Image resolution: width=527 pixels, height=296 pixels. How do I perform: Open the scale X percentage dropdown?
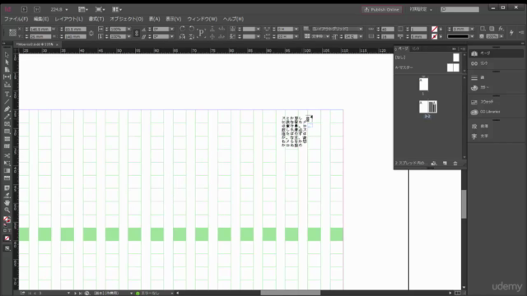[128, 30]
